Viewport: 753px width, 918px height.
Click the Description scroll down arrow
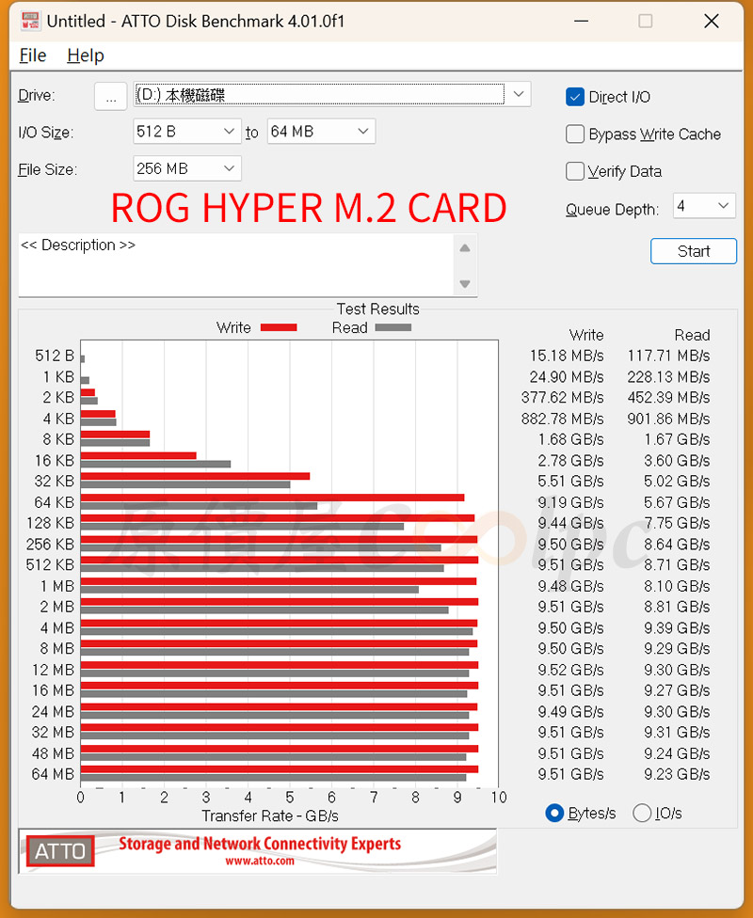(465, 284)
